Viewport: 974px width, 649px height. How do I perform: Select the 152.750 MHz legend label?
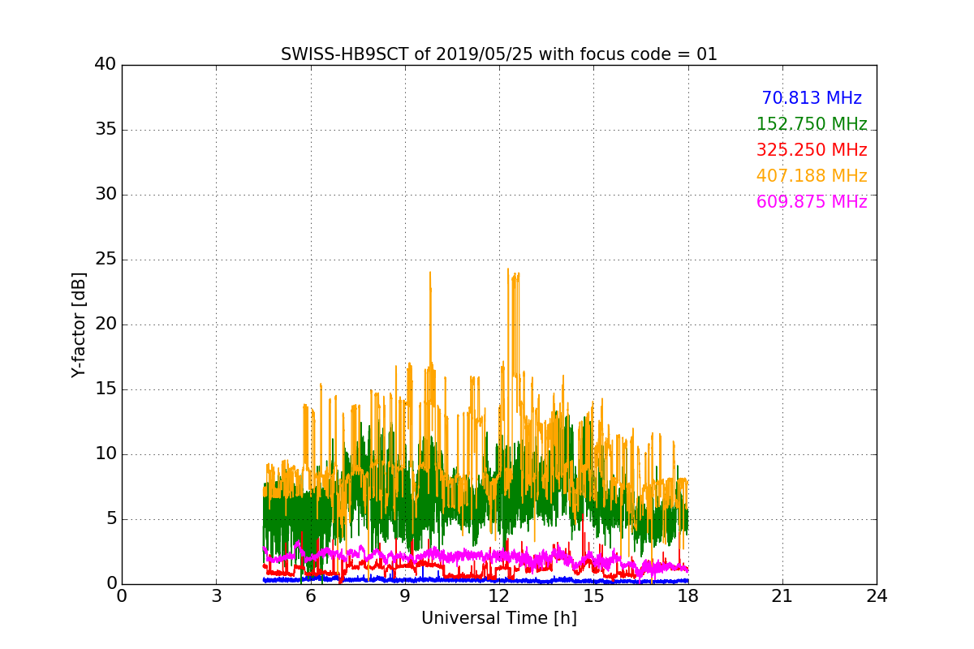pyautogui.click(x=812, y=124)
